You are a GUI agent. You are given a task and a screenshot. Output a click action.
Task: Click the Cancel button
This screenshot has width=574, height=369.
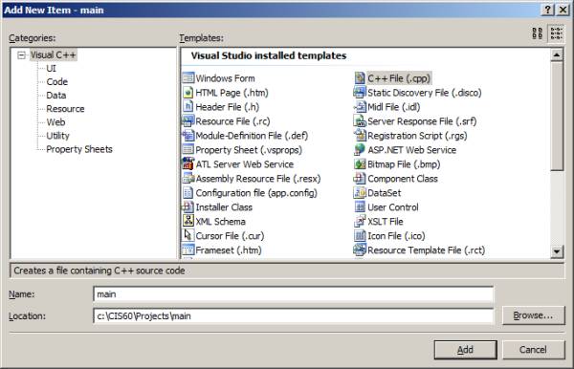point(533,350)
